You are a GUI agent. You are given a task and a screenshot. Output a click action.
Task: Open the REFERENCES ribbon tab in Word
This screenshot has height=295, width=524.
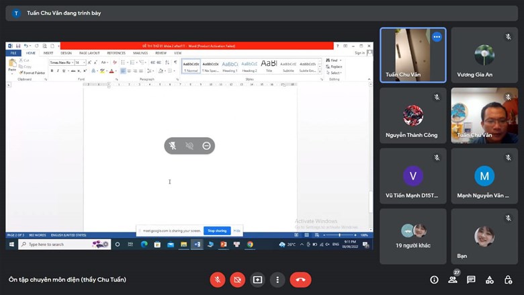(x=116, y=52)
